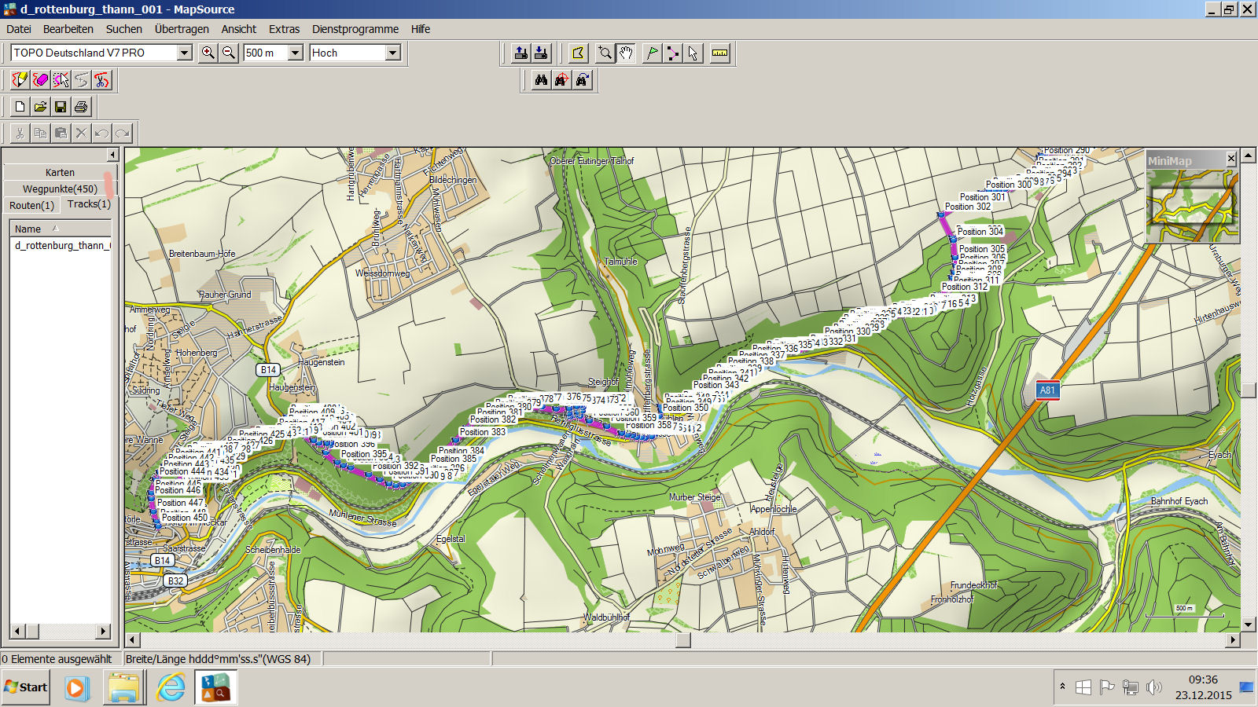
Task: Switch to the Wegpunkte(450) tab
Action: 60,189
